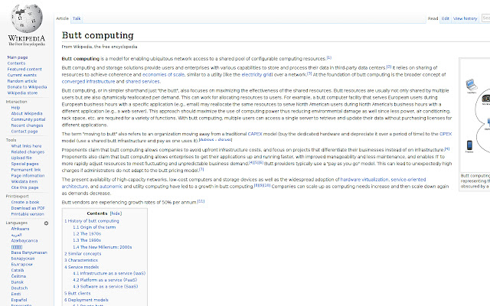Open the butt computing diagram thumbnail

[x=474, y=122]
